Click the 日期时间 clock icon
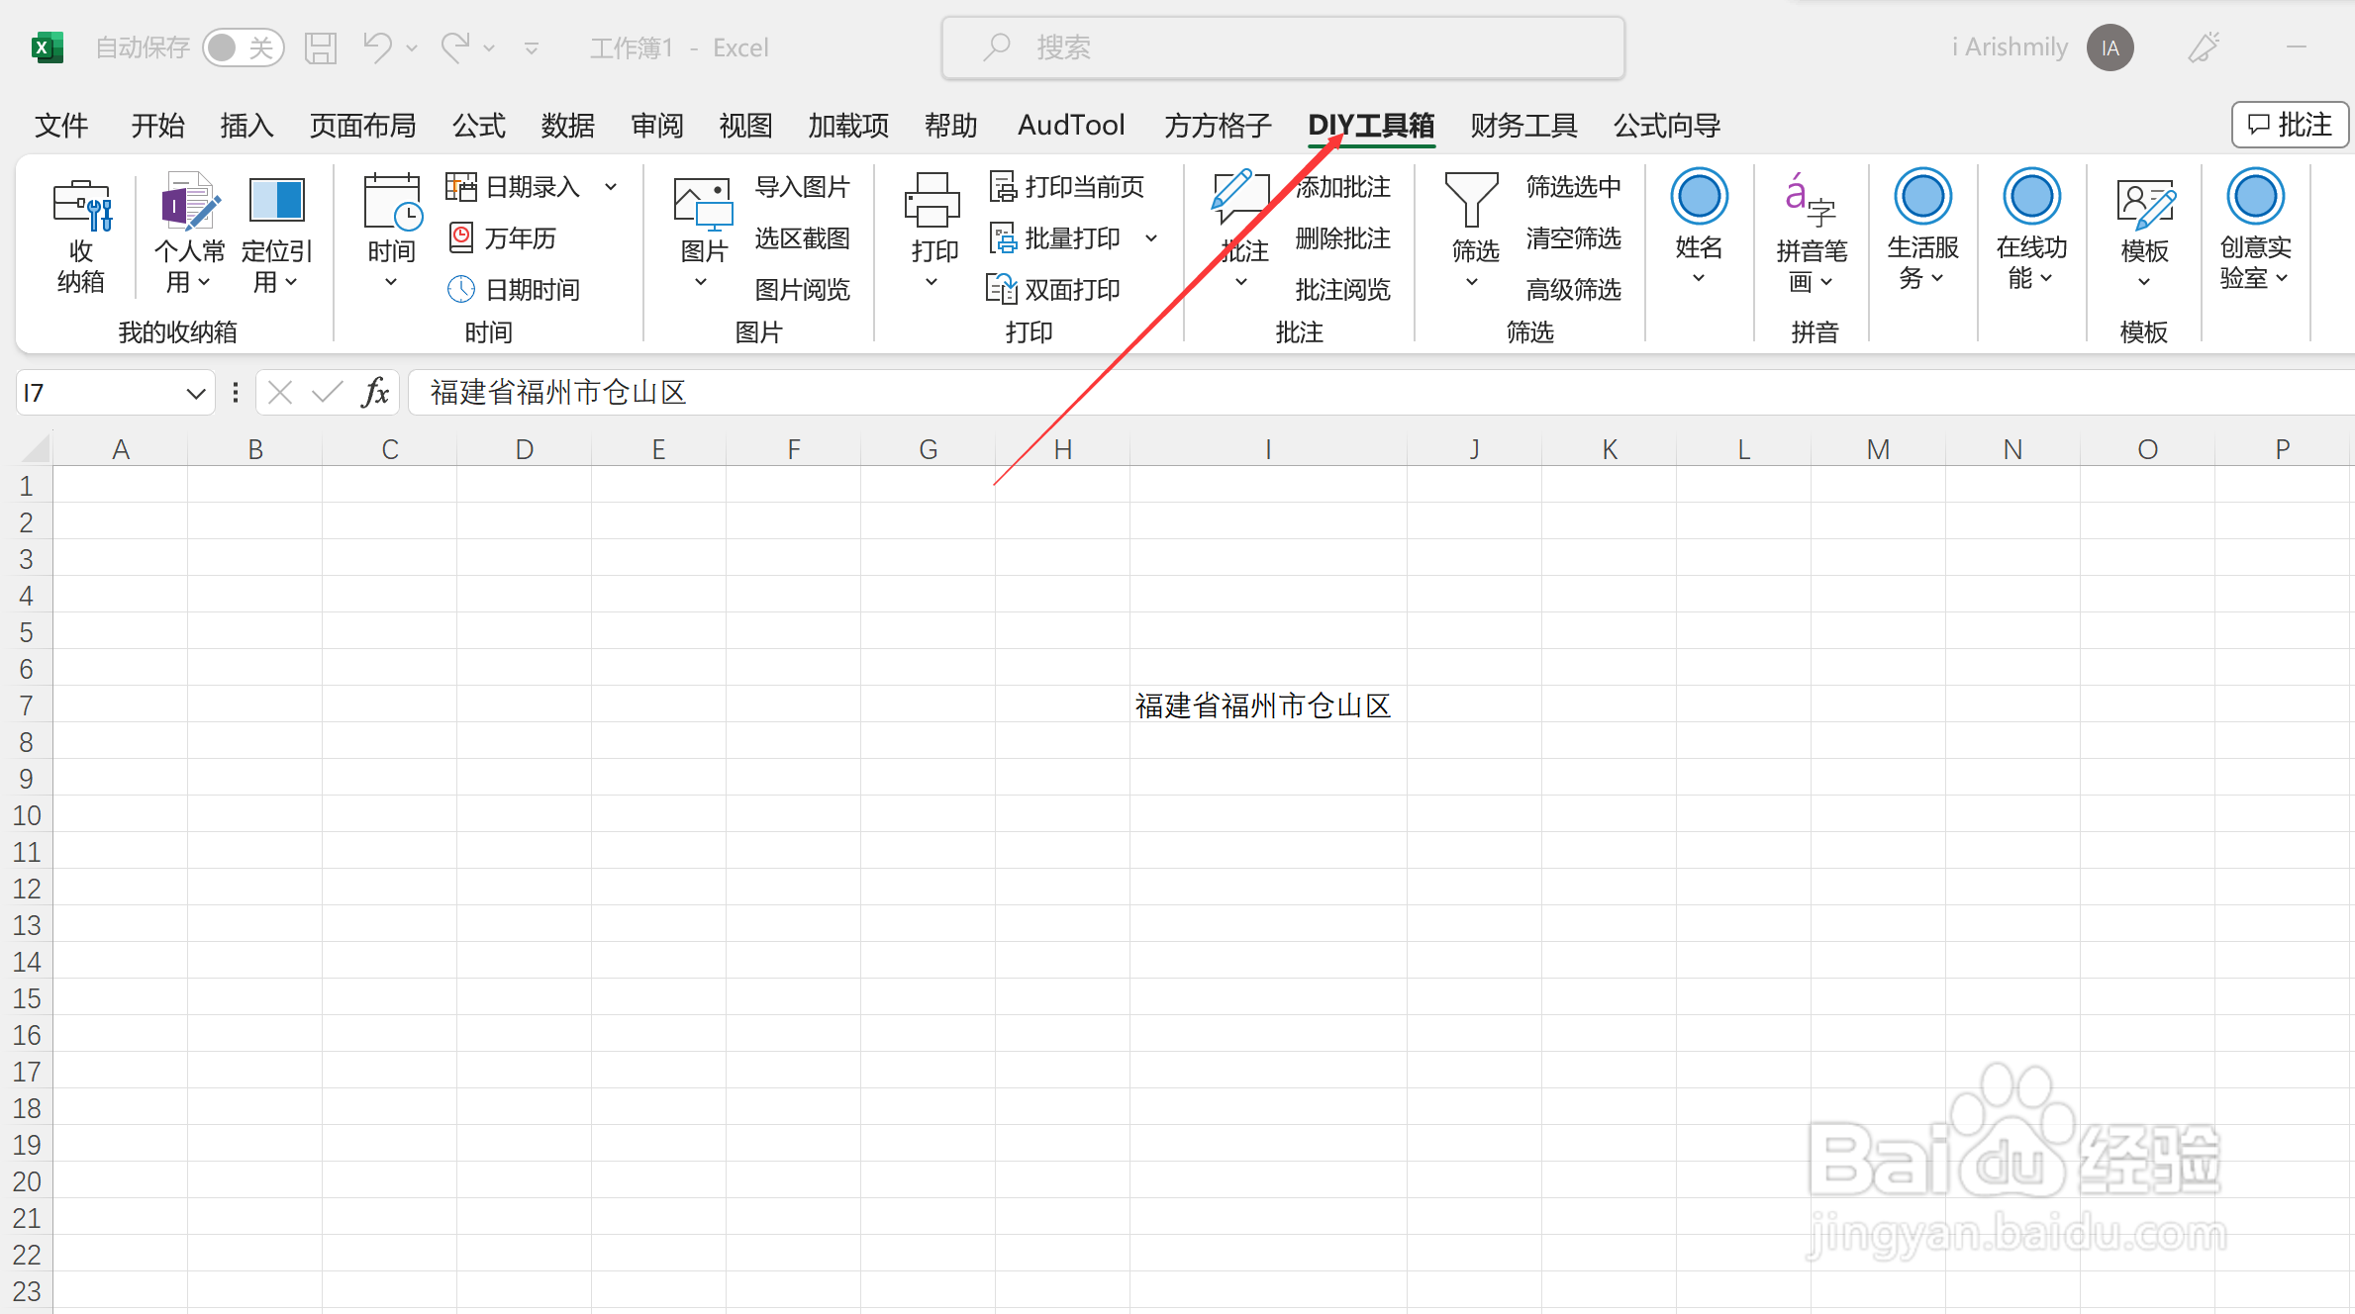The width and height of the screenshot is (2355, 1314). coord(460,289)
